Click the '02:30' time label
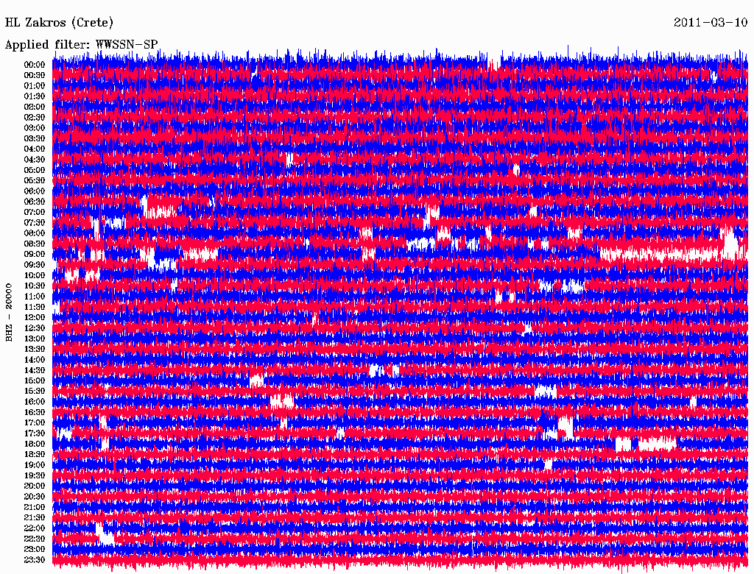This screenshot has height=574, width=754. 35,117
